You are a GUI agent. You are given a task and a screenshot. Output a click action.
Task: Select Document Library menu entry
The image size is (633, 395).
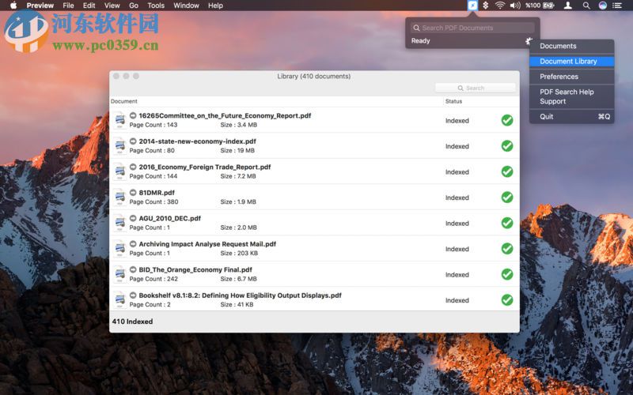[x=571, y=62]
